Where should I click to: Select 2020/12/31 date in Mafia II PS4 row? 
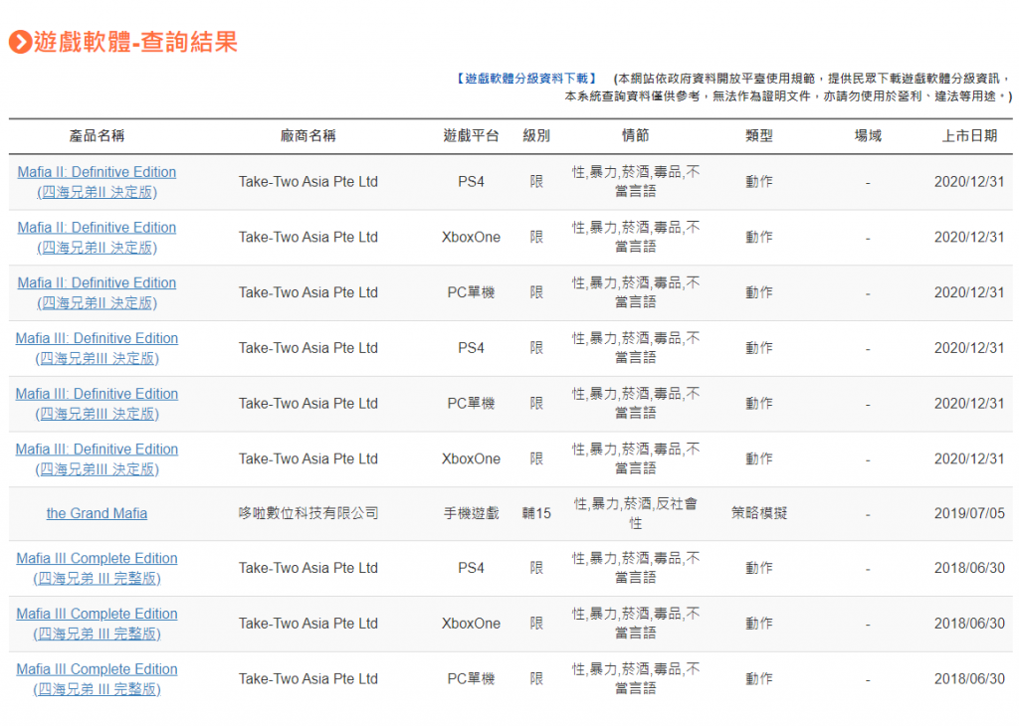(x=969, y=182)
